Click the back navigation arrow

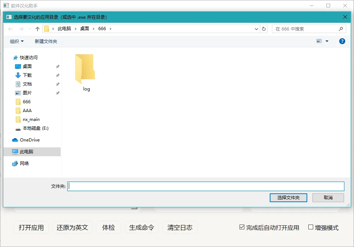coord(10,29)
